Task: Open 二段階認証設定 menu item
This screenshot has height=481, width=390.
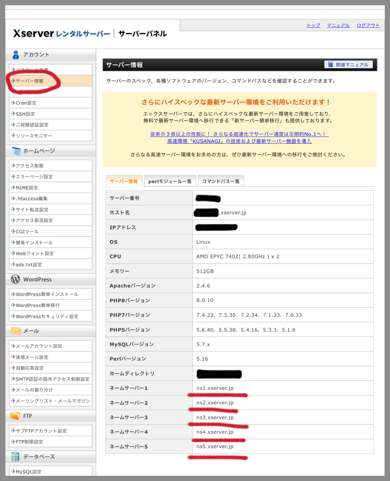Action: [51, 125]
